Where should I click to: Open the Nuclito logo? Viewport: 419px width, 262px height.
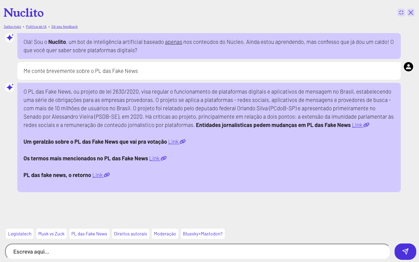point(24,13)
